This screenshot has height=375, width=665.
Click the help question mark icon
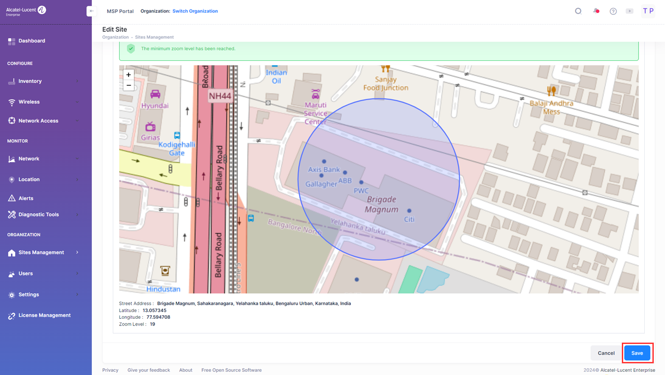coord(613,11)
